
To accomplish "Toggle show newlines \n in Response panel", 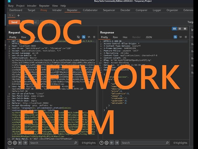I will point(181,37).
